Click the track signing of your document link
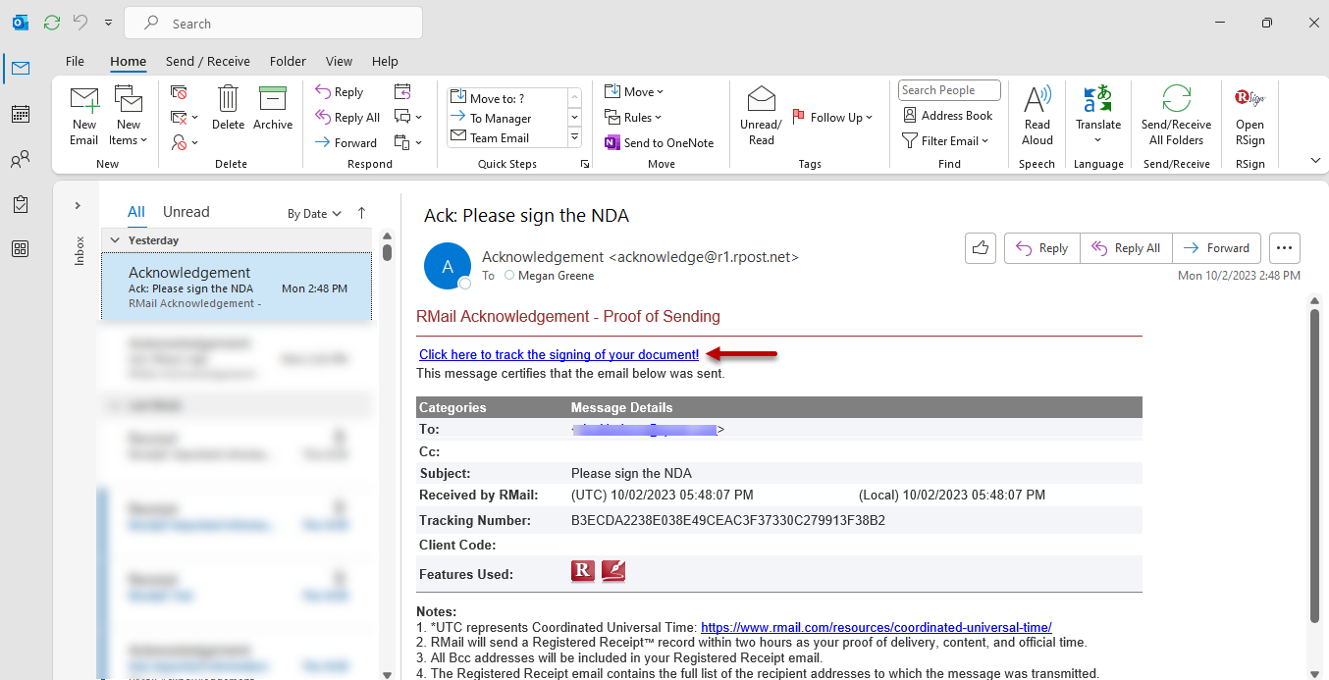This screenshot has width=1329, height=680. point(558,354)
